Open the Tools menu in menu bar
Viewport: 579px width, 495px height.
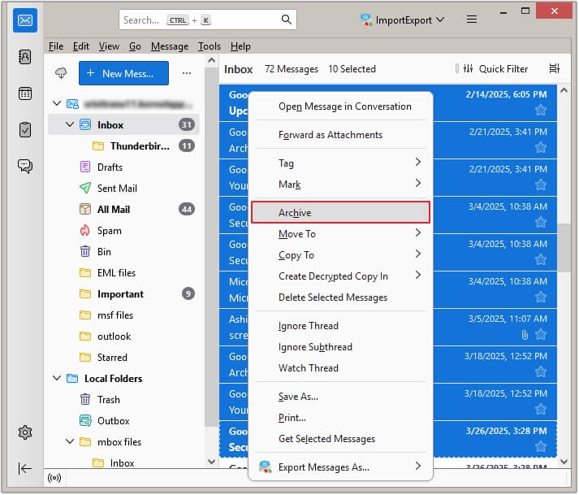209,46
